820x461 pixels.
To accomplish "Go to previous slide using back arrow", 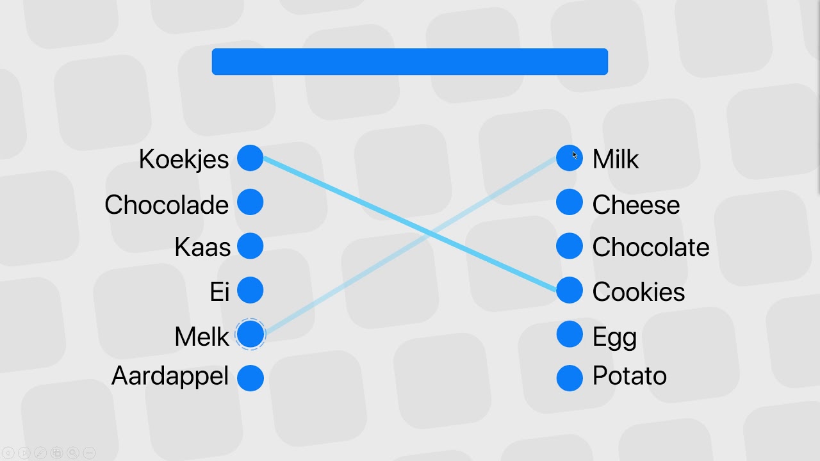I will click(x=8, y=453).
